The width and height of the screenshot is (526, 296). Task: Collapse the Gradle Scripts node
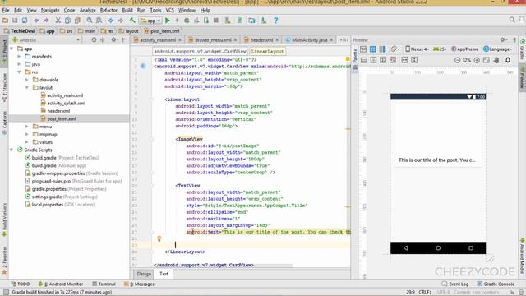coord(12,150)
